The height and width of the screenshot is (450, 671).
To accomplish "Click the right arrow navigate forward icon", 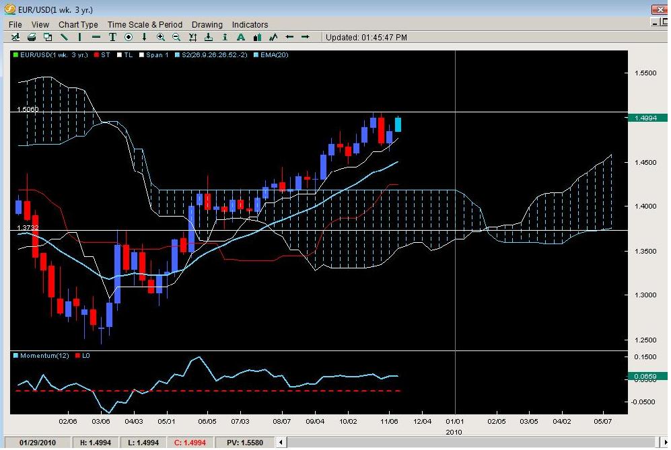I will (x=305, y=37).
